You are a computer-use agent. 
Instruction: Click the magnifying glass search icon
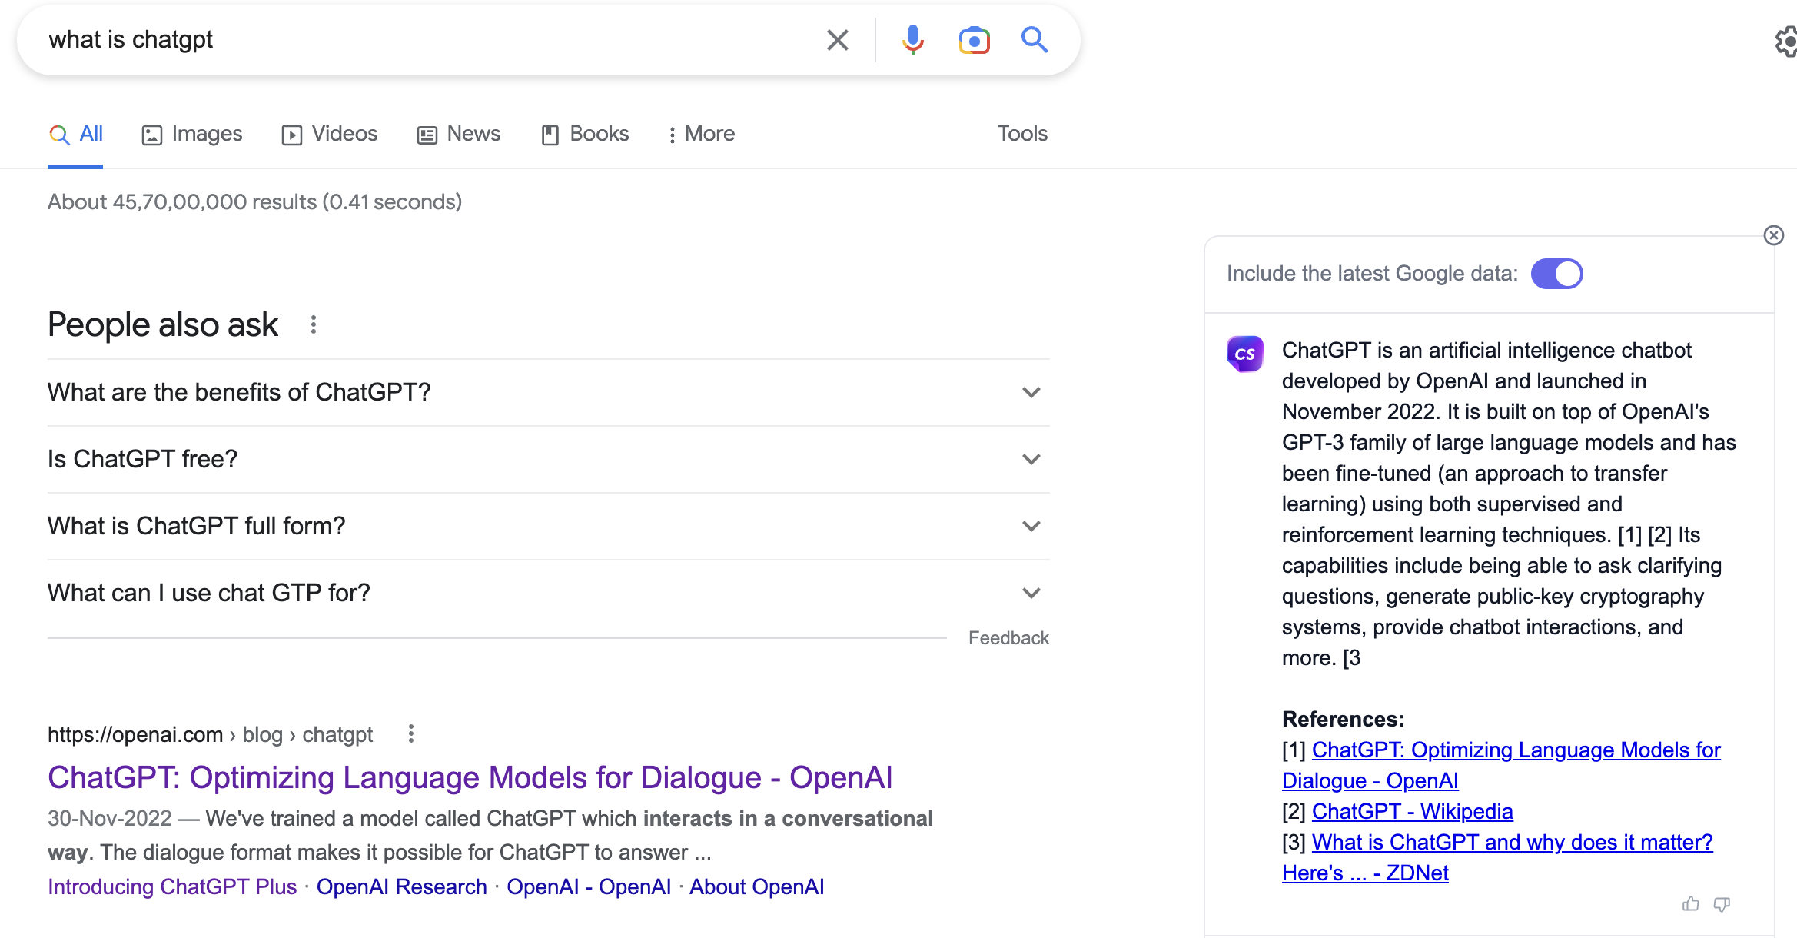point(1035,39)
